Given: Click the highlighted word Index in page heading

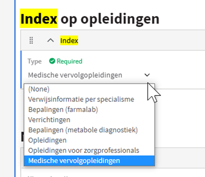Looking at the screenshot, I should coord(39,19).
